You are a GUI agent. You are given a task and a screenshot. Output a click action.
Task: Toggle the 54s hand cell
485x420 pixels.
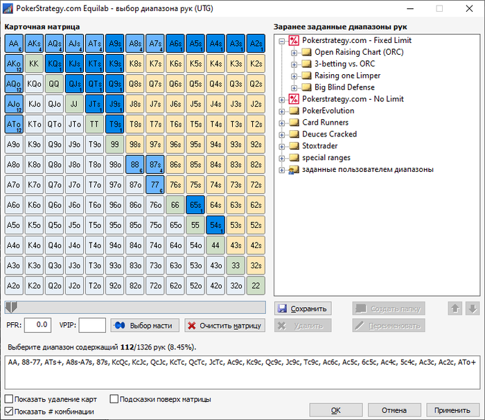click(x=215, y=225)
